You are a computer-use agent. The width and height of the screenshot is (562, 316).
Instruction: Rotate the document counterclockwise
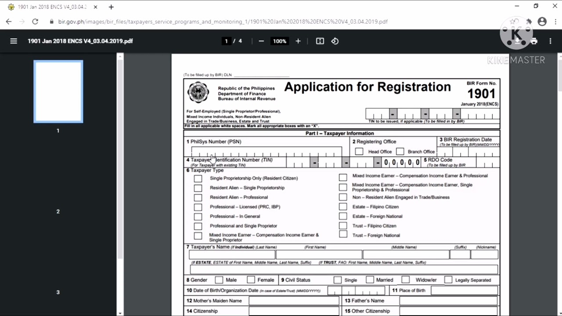coord(335,41)
